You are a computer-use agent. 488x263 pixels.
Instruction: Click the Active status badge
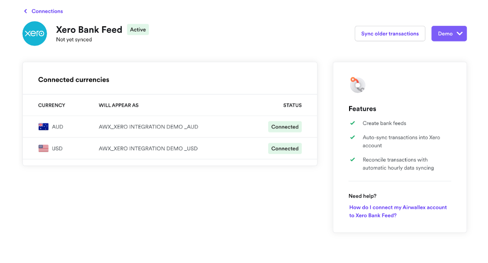(138, 30)
